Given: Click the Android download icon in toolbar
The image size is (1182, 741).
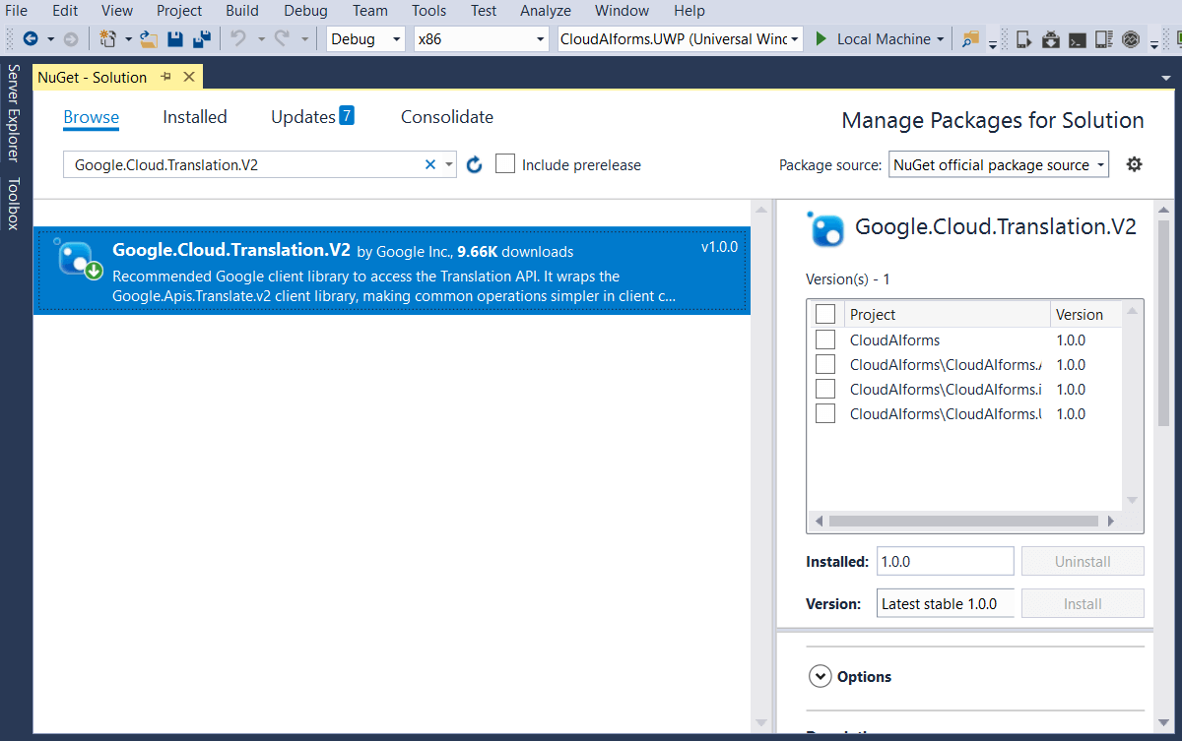Looking at the screenshot, I should point(1051,39).
